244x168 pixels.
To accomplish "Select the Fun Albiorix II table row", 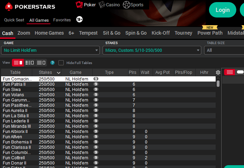I will click(108, 132).
